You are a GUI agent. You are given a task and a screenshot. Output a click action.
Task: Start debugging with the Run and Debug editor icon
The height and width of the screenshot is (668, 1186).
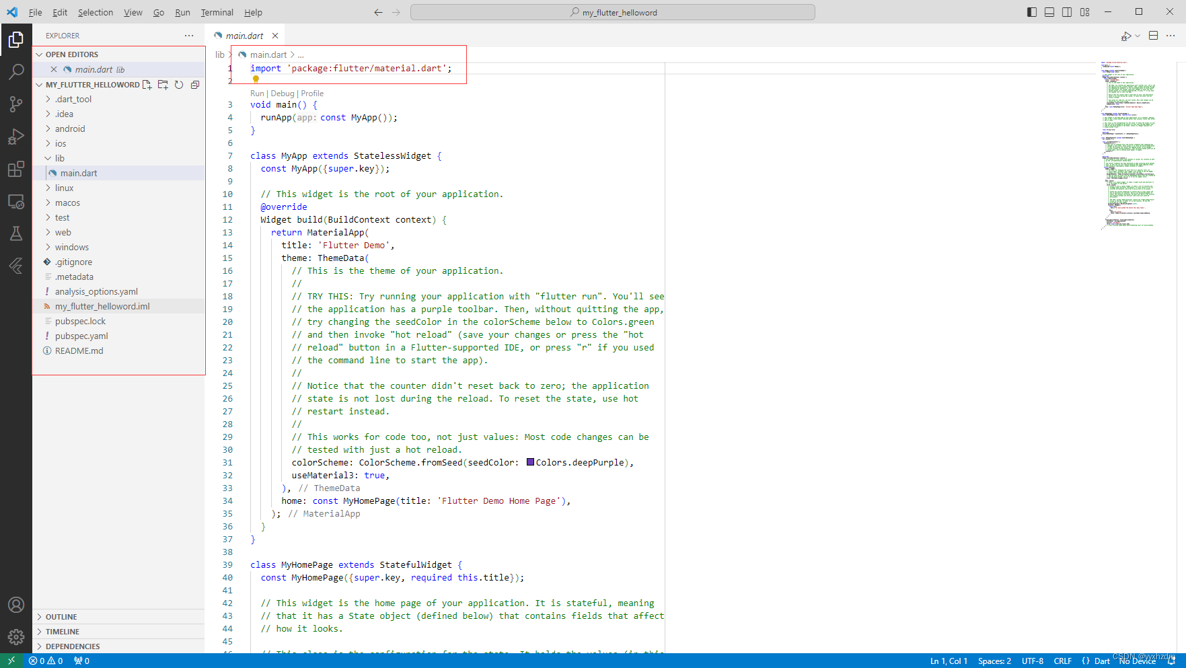point(1126,36)
